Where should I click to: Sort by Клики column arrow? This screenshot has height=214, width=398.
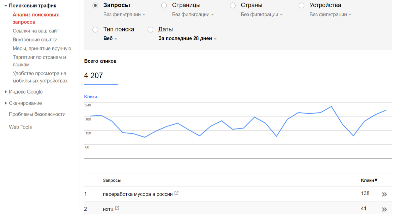click(x=376, y=180)
